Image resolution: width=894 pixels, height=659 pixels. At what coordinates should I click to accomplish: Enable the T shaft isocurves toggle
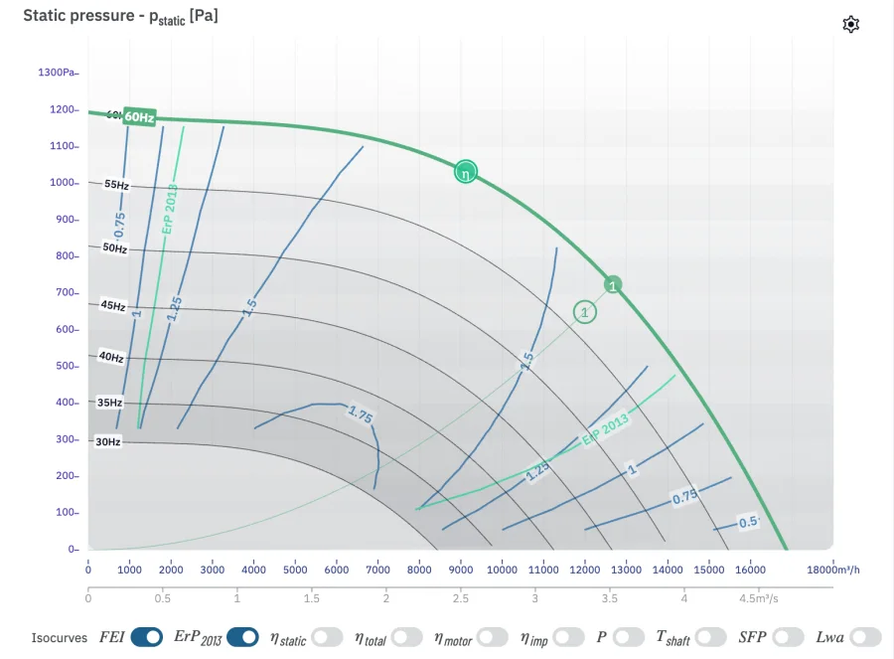pyautogui.click(x=710, y=637)
